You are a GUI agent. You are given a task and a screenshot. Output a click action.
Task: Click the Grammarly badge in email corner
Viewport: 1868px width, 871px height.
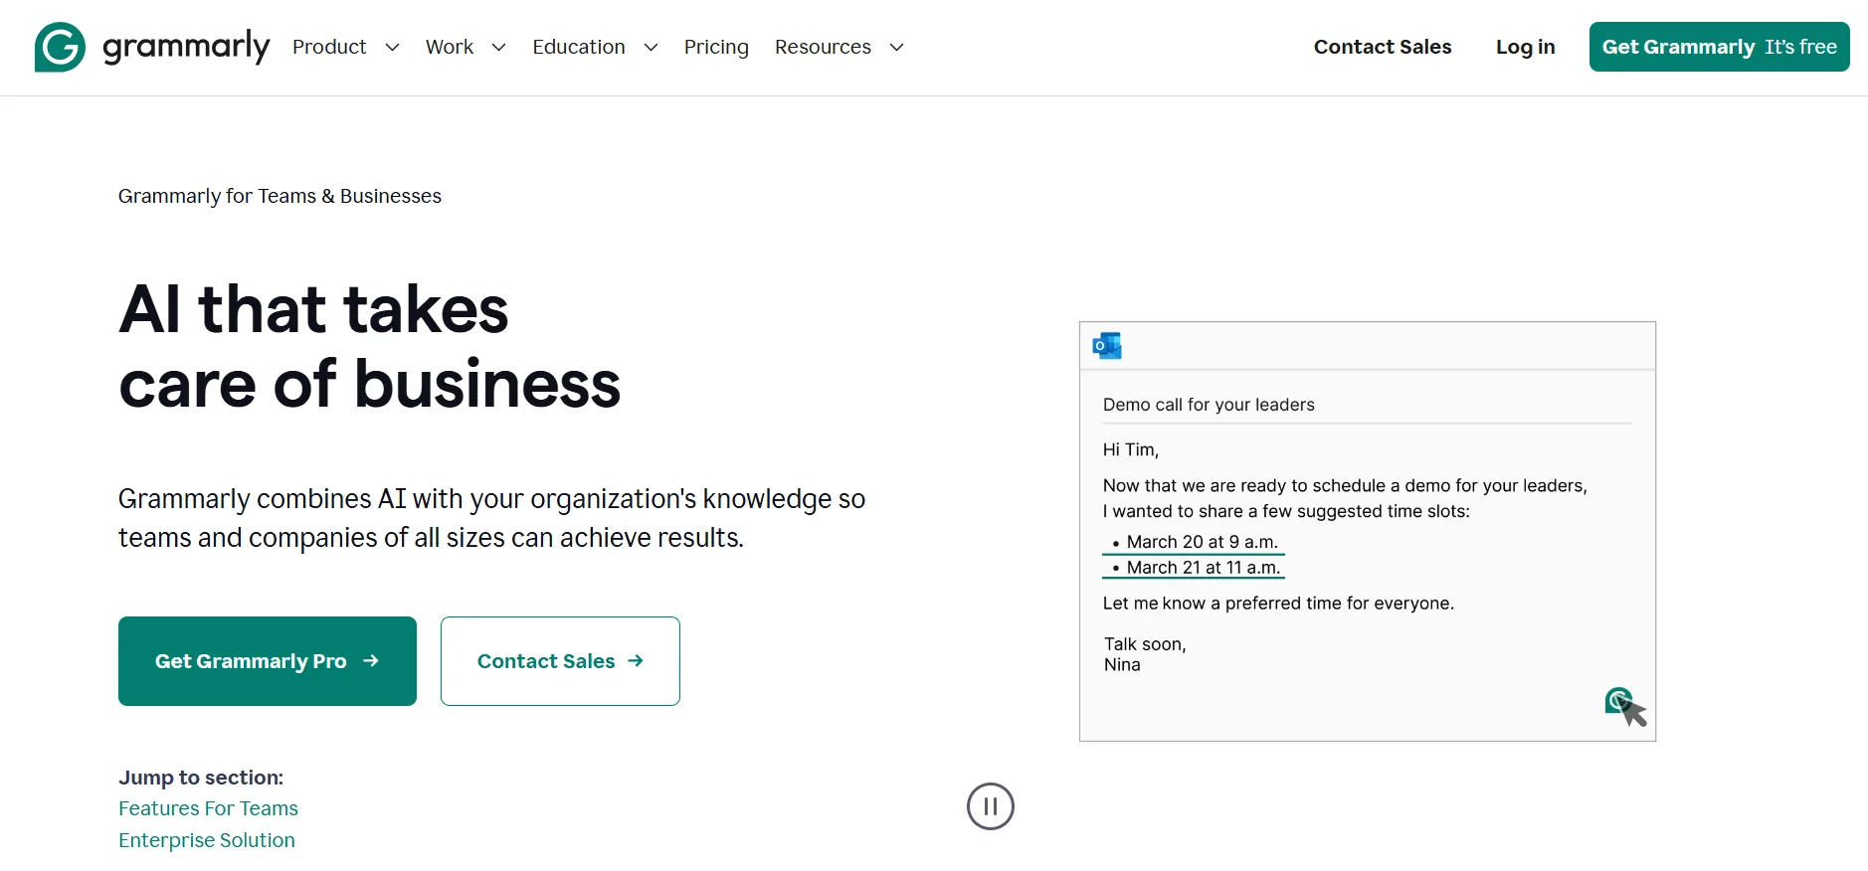[x=1619, y=701]
